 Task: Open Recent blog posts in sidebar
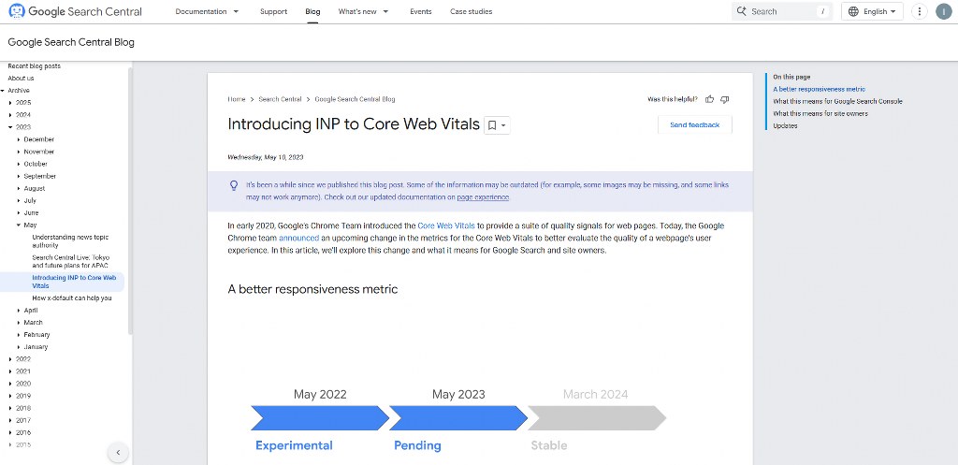pos(35,66)
